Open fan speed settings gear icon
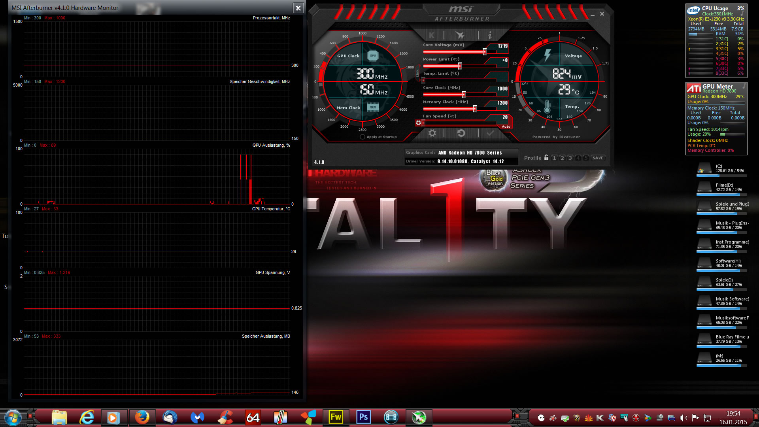This screenshot has height=427, width=759. click(x=418, y=123)
